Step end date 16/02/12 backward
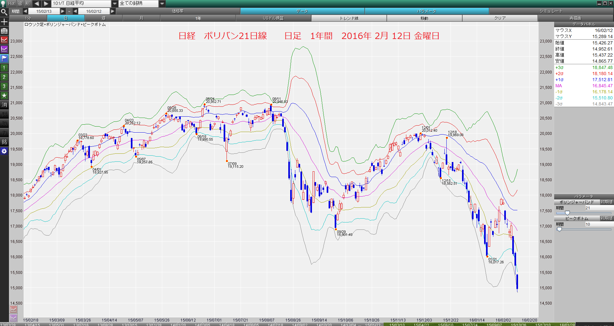 [x=75, y=11]
